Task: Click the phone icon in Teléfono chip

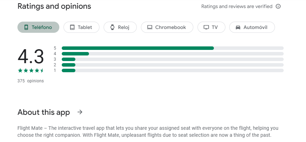Action: tap(26, 27)
